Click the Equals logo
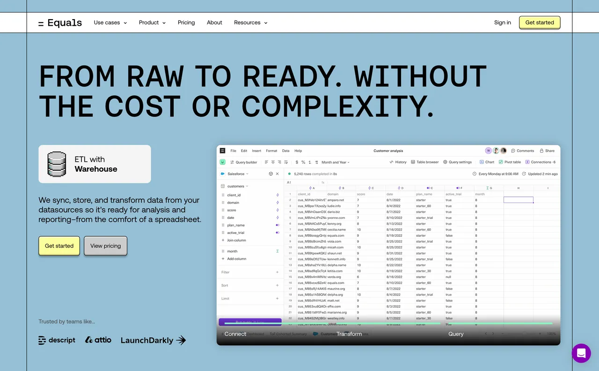This screenshot has width=599, height=371. pyautogui.click(x=60, y=22)
